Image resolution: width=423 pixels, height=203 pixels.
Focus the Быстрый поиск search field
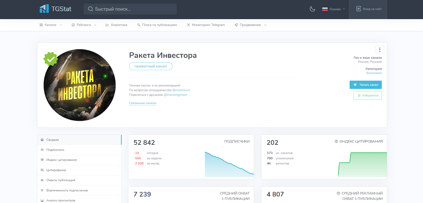[130, 9]
